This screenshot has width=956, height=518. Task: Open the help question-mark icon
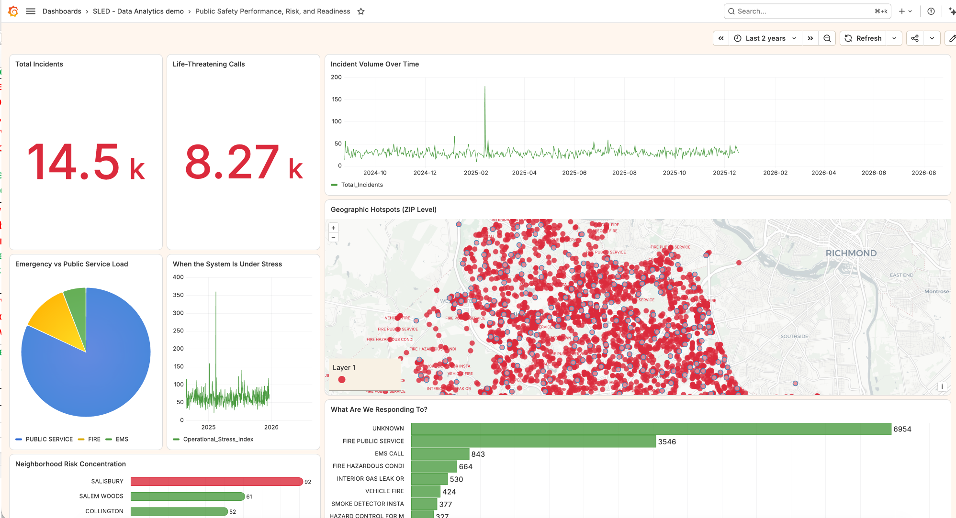931,11
